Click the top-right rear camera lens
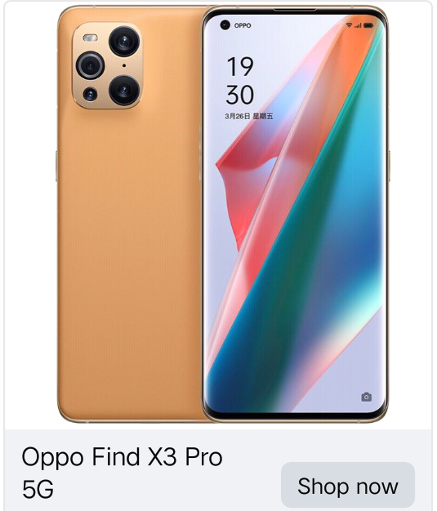Image resolution: width=437 pixels, height=511 pixels. tap(124, 42)
